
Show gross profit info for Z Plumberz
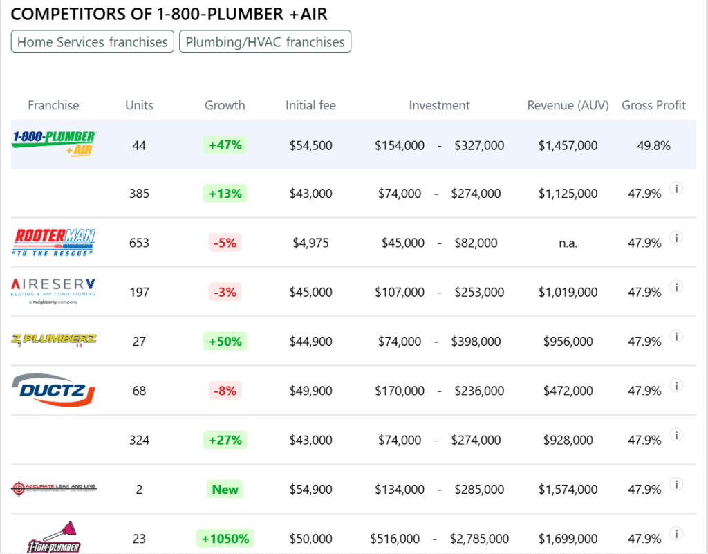(x=676, y=336)
